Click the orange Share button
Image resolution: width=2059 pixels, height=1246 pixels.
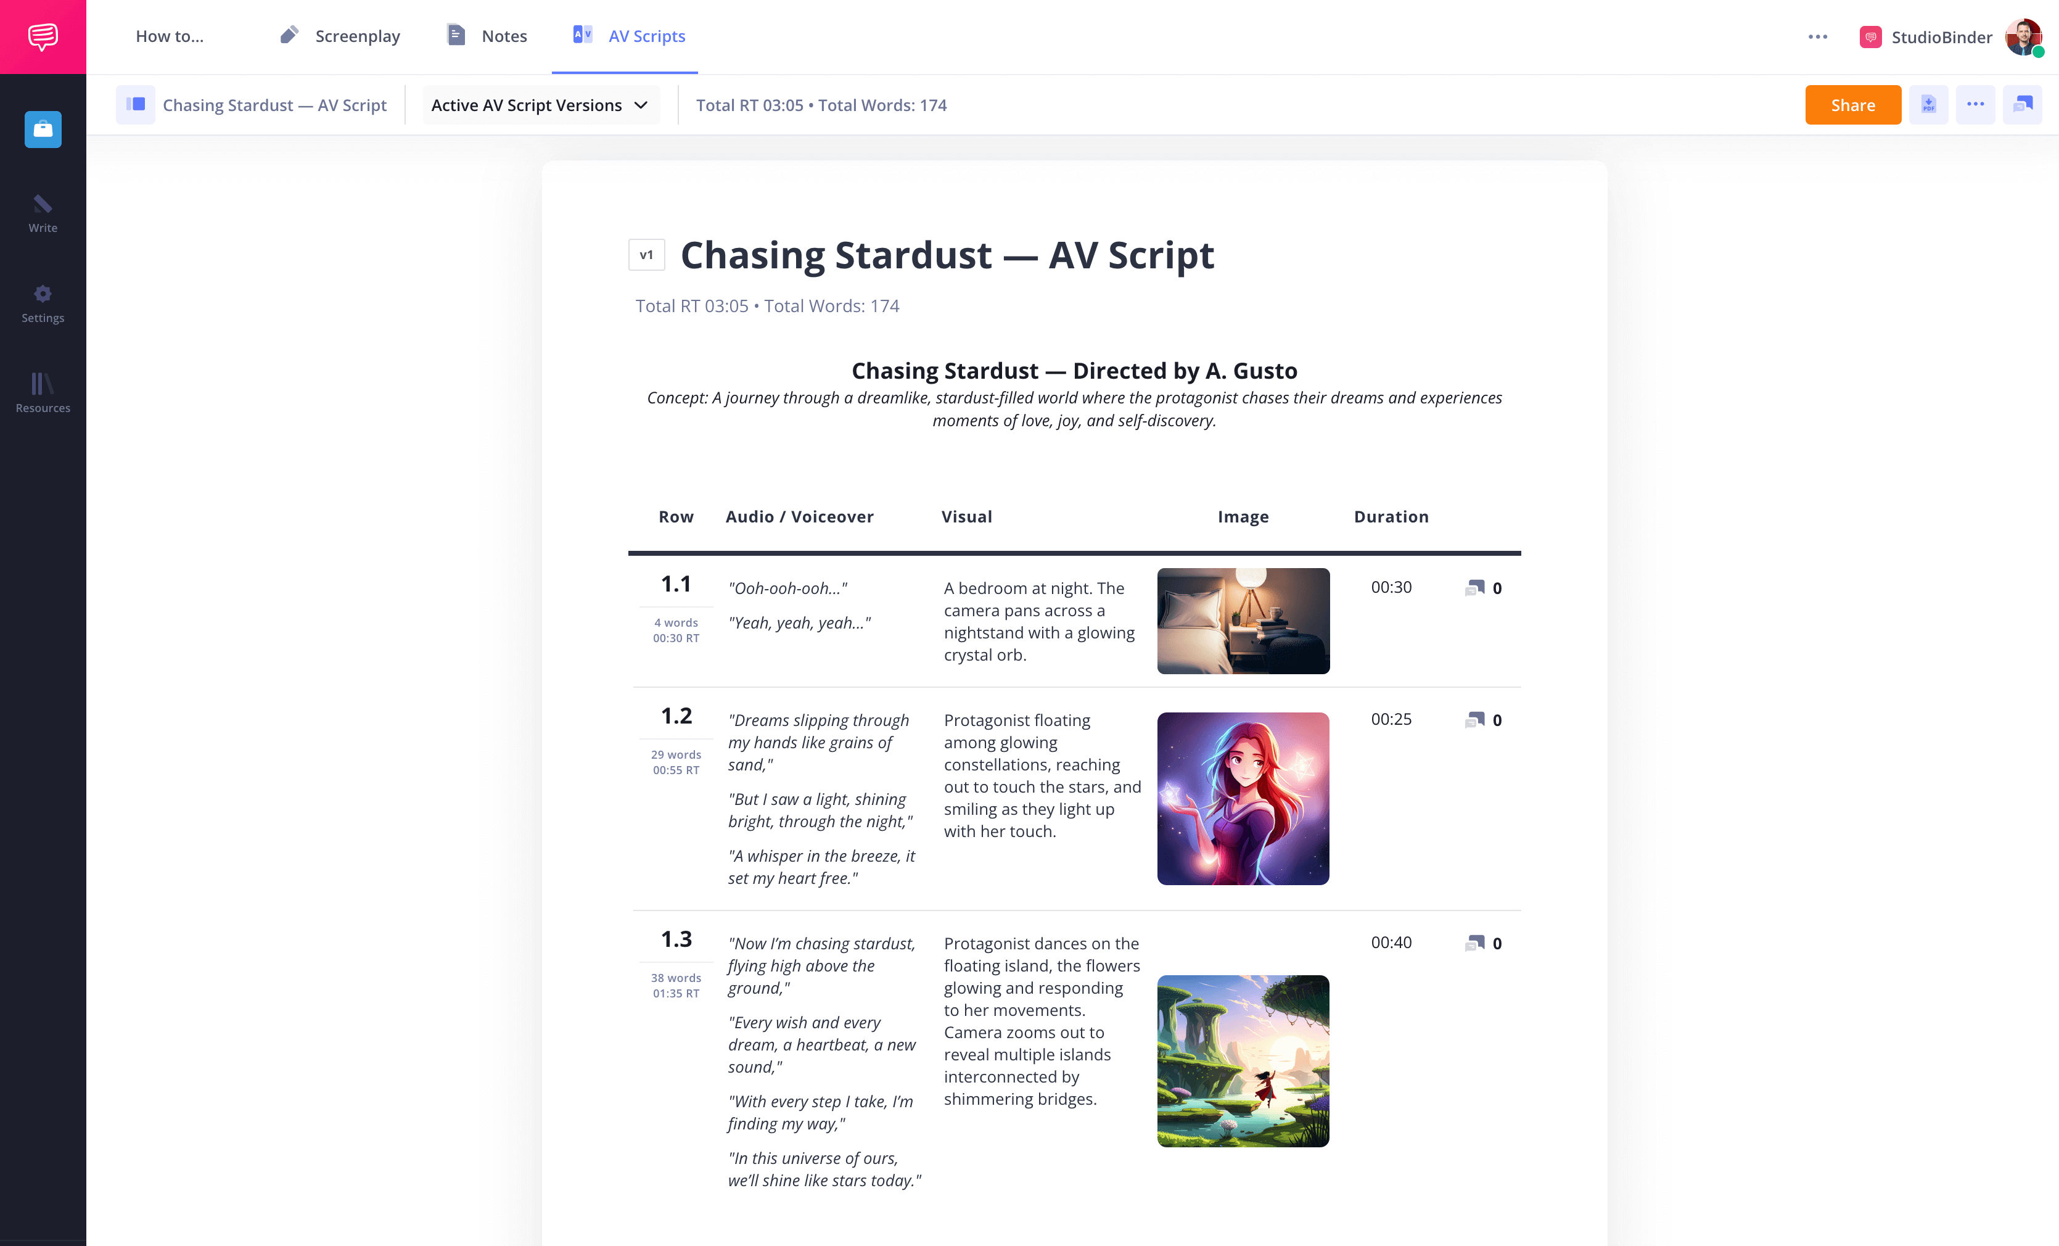[x=1852, y=105]
